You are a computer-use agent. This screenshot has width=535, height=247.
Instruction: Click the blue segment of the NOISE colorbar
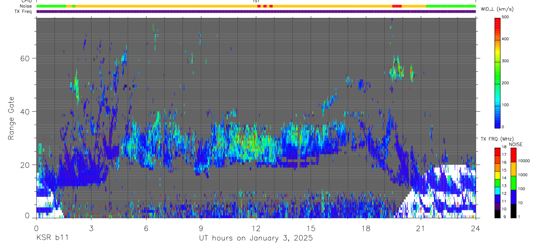pyautogui.click(x=513, y=196)
